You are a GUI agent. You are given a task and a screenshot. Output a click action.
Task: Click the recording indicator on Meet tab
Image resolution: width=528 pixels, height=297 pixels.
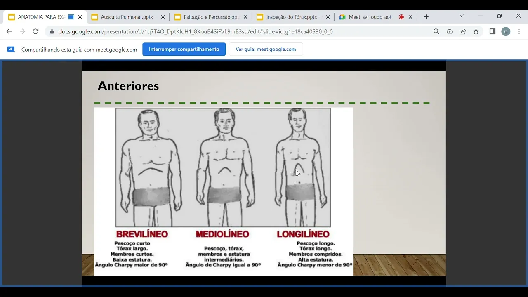click(x=401, y=17)
